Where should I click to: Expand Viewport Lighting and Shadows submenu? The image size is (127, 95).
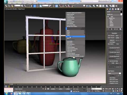(75, 13)
